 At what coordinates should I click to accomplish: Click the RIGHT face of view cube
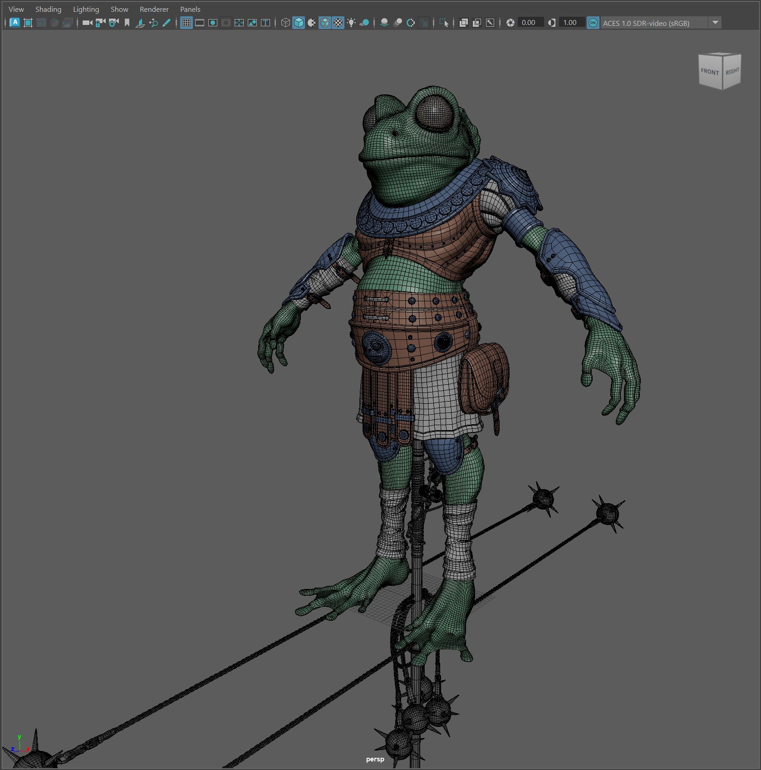pos(732,72)
